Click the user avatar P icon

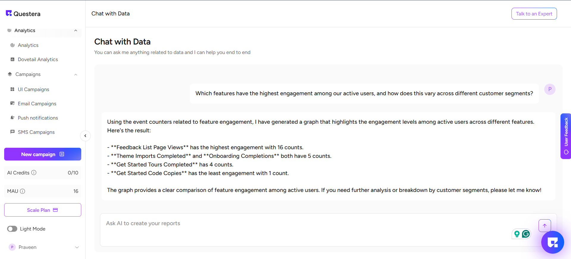coord(550,89)
